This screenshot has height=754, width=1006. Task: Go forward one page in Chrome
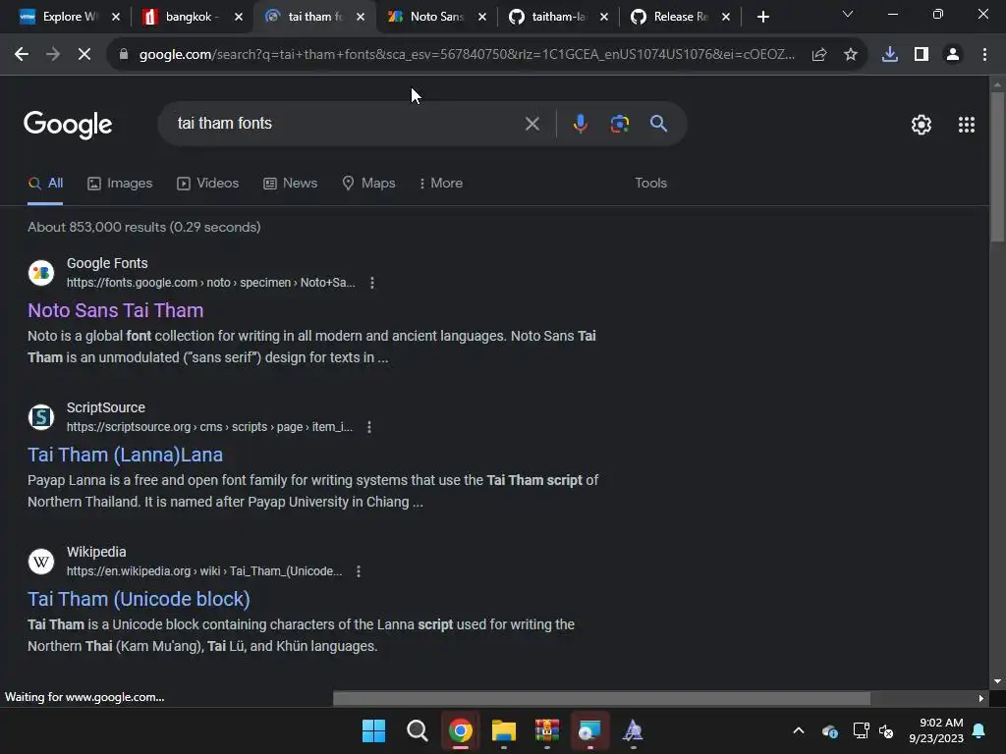tap(53, 55)
